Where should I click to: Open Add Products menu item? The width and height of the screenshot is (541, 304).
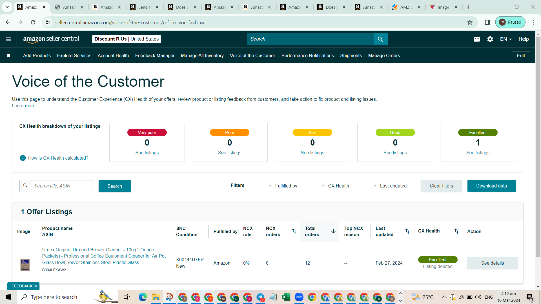[37, 56]
